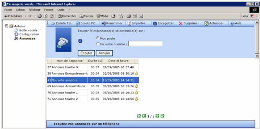Click the browser Print icon

[x=129, y=16]
